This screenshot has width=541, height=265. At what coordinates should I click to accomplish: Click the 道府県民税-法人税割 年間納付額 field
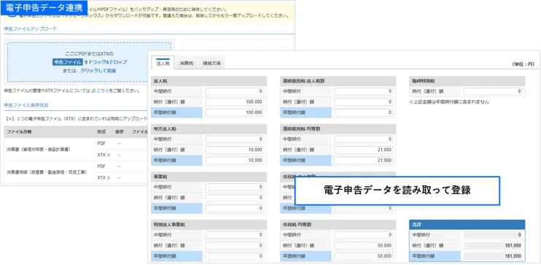tap(364, 112)
